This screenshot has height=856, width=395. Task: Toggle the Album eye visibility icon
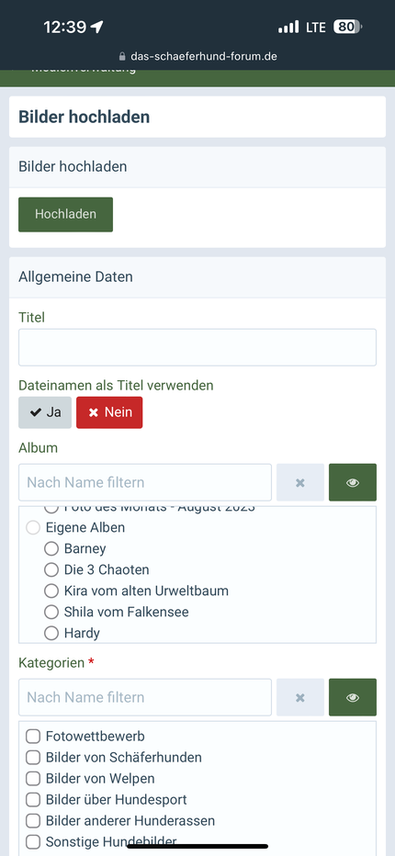pyautogui.click(x=353, y=482)
